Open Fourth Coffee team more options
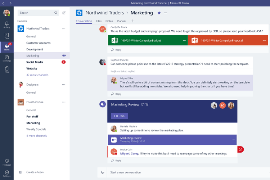Image resolution: width=270 pixels, height=180 pixels. click(64, 102)
